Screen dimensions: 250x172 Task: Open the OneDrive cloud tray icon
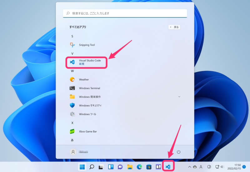point(195,167)
